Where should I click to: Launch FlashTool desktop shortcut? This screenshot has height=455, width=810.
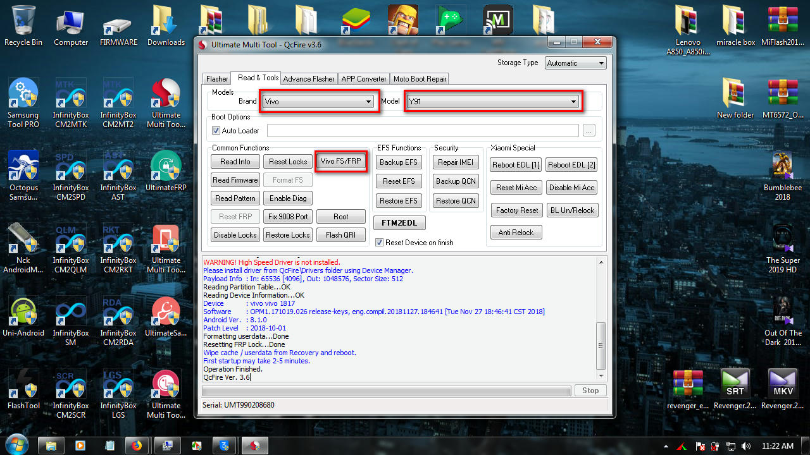[x=23, y=389]
